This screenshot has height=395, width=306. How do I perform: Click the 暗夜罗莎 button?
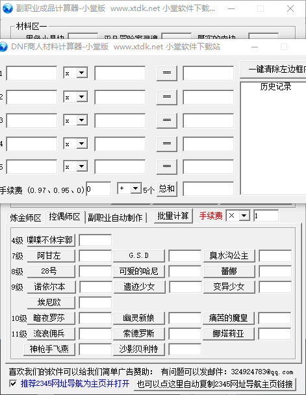point(51,318)
